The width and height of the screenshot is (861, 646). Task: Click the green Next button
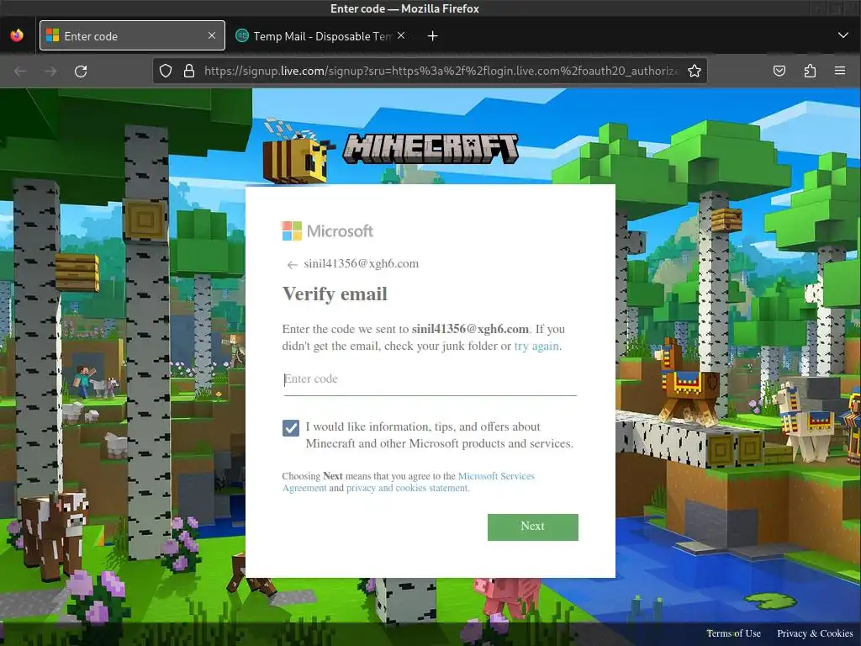pos(532,527)
